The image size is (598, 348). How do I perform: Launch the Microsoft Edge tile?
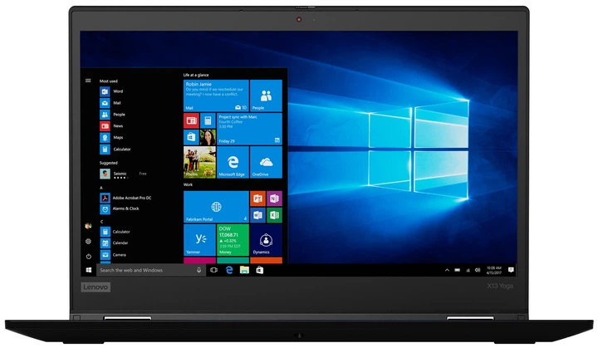pos(233,162)
